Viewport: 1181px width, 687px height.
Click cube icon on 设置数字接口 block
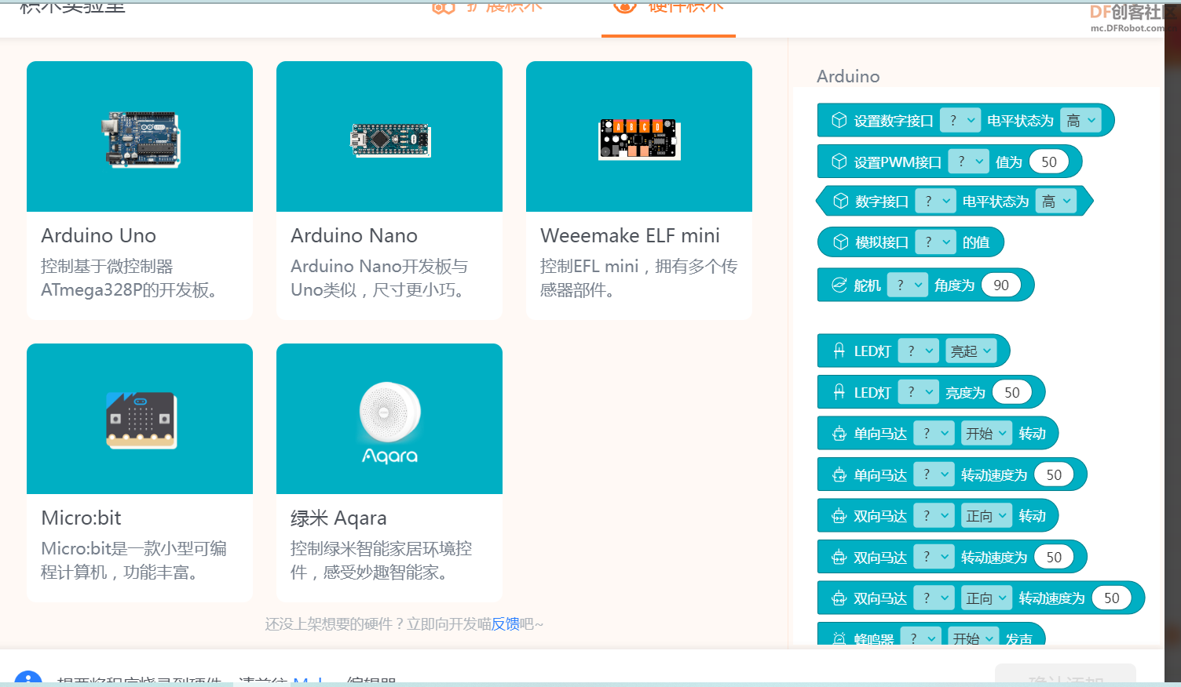click(839, 120)
